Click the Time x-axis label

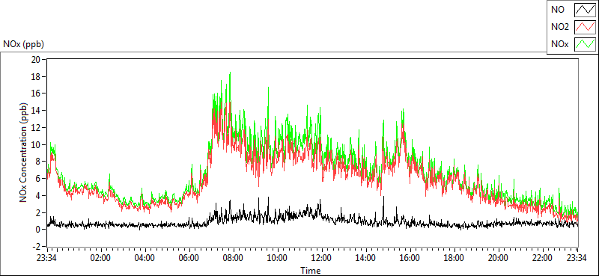pyautogui.click(x=310, y=271)
